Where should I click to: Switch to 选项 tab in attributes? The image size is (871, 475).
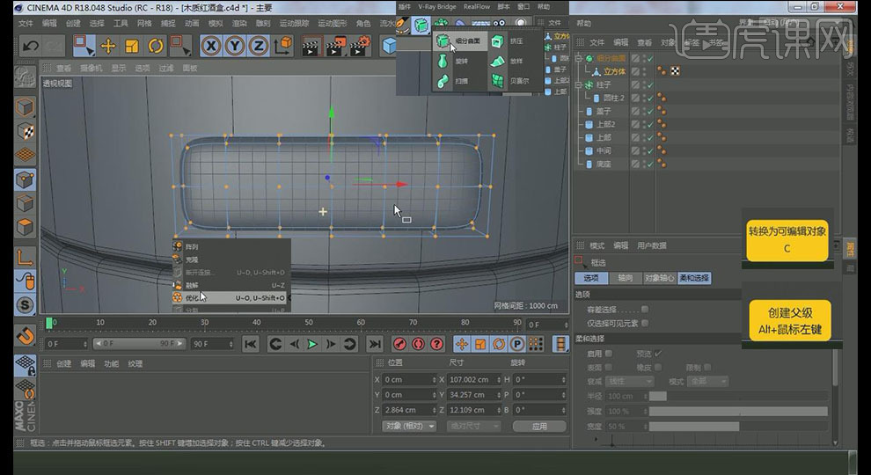pos(591,278)
